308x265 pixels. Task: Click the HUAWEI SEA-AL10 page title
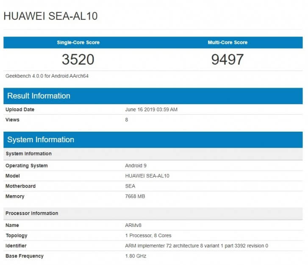[50, 16]
